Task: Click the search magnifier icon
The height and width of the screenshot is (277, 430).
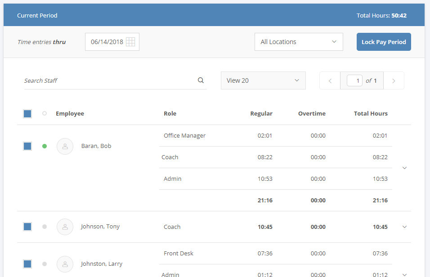Action: coord(201,80)
